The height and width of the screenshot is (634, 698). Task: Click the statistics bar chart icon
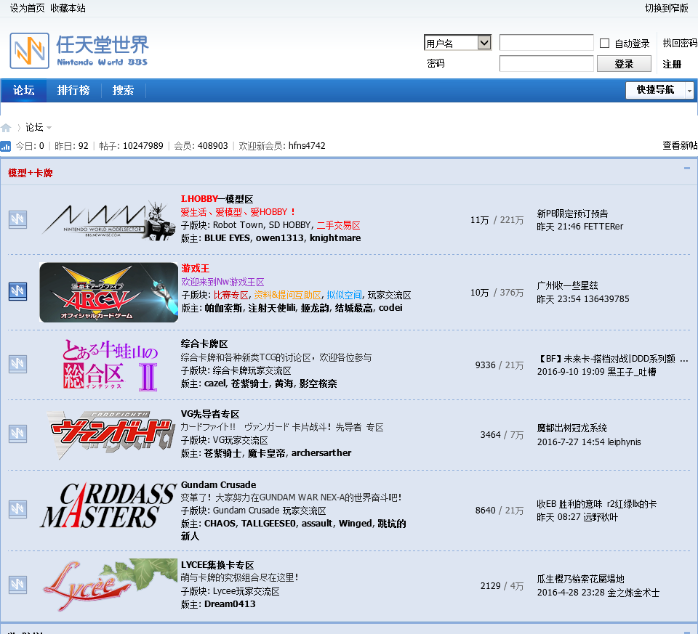(x=5, y=146)
